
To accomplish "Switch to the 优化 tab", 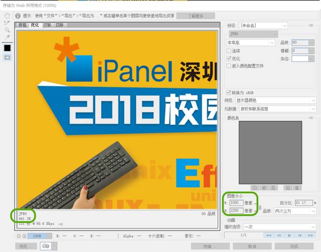I will tap(35, 25).
